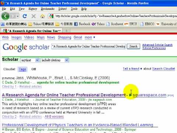Open the Tools menu
Screen dimensions: 177x133
(74, 9)
